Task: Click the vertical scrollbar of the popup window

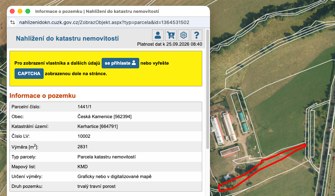Action: [207, 89]
